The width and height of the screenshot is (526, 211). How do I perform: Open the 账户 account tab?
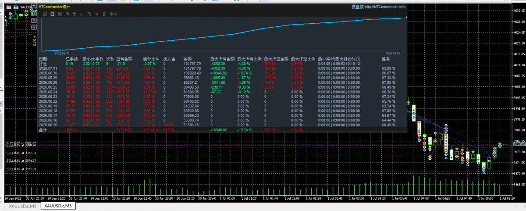114,14
